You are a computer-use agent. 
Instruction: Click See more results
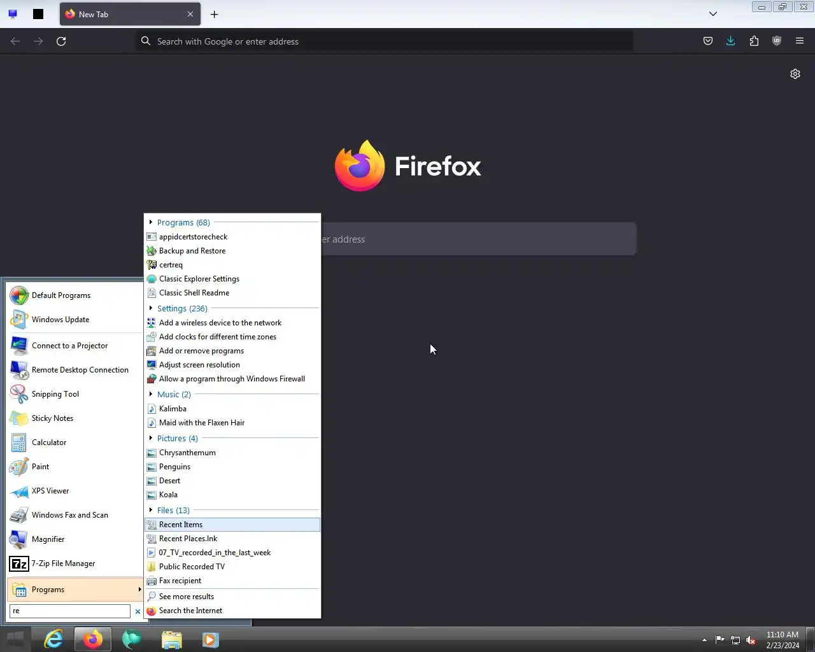(232, 597)
